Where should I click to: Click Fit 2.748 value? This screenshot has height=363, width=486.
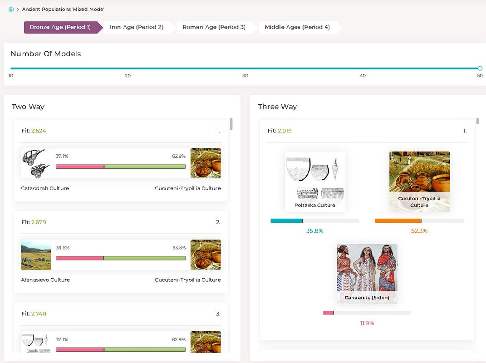click(39, 314)
